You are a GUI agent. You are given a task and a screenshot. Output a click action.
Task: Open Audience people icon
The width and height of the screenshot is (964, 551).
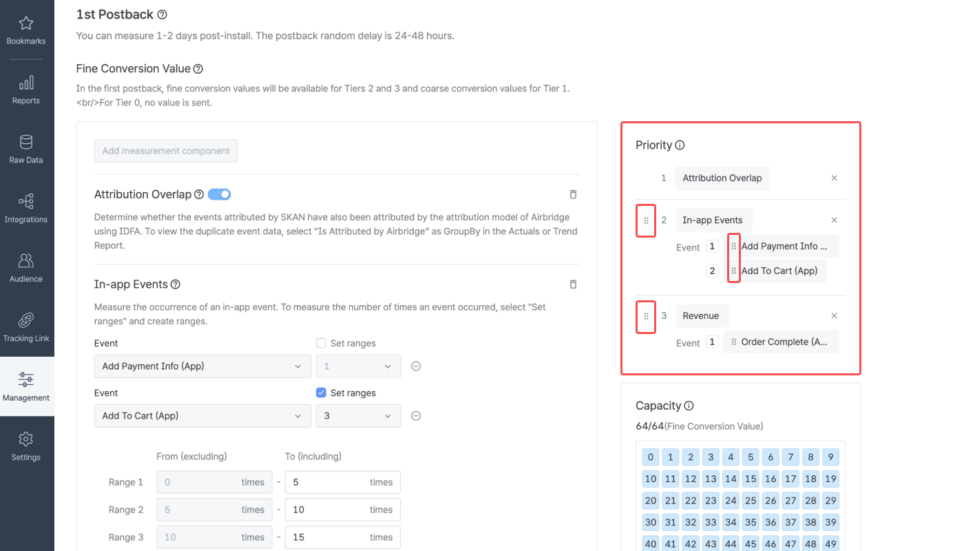(x=26, y=261)
